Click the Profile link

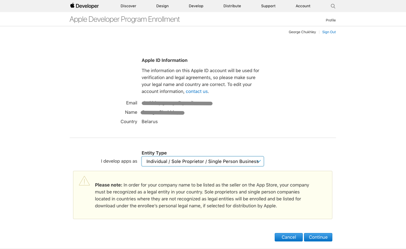click(x=331, y=20)
